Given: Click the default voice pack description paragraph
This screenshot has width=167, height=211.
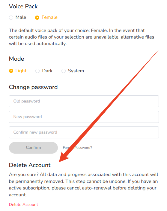Looking at the screenshot, I should pos(82,37).
